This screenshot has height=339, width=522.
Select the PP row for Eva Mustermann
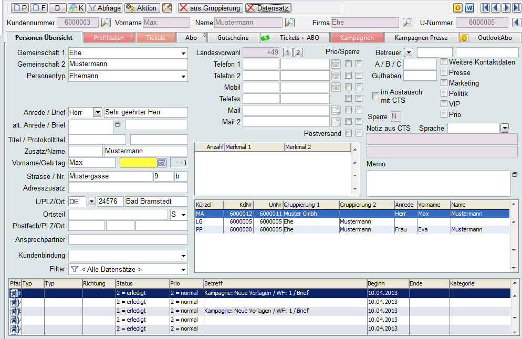352,229
